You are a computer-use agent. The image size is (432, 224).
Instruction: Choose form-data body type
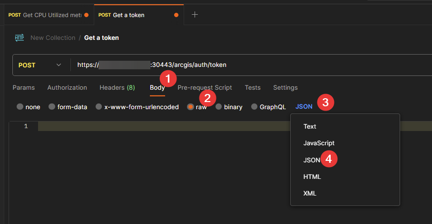tap(52, 107)
